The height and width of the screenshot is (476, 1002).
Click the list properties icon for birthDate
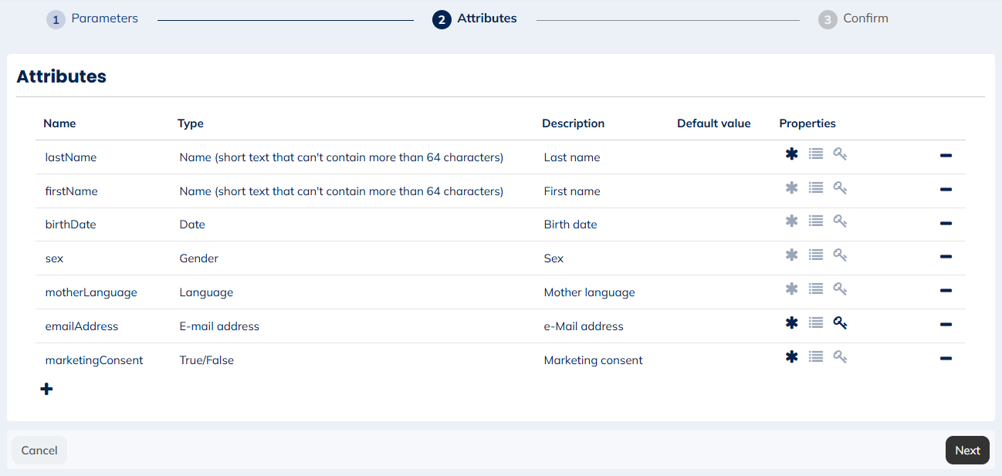816,221
